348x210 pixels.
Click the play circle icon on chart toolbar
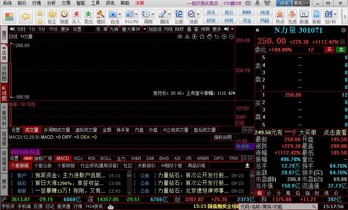pyautogui.click(x=195, y=37)
